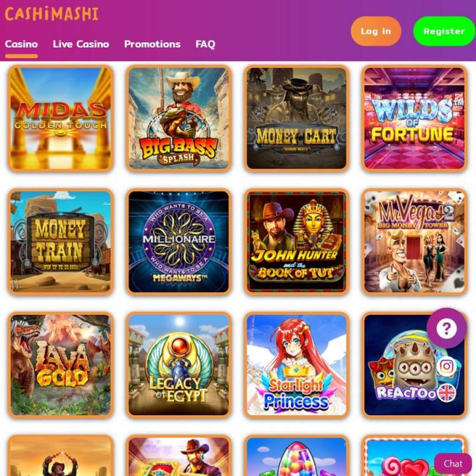Open the Promotions menu item
The image size is (476, 476).
153,44
